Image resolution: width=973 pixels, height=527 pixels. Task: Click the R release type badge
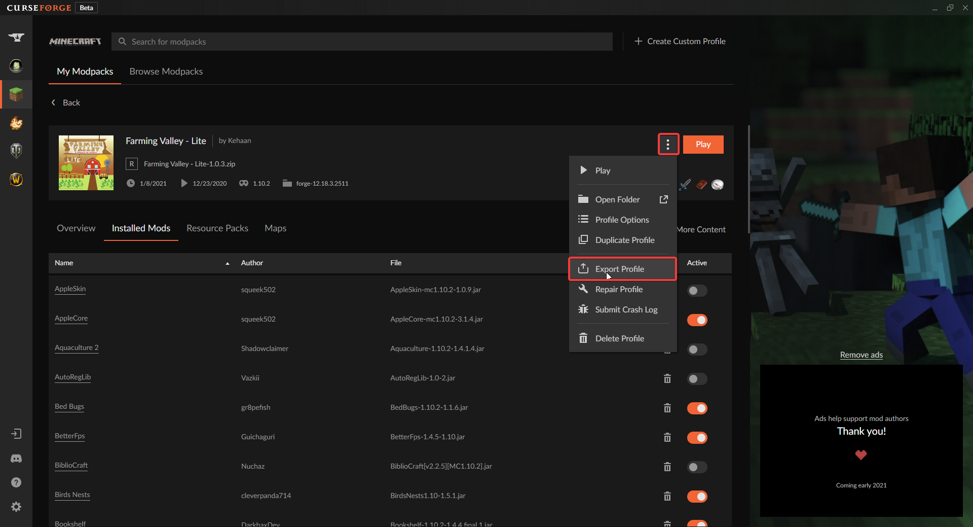[132, 164]
